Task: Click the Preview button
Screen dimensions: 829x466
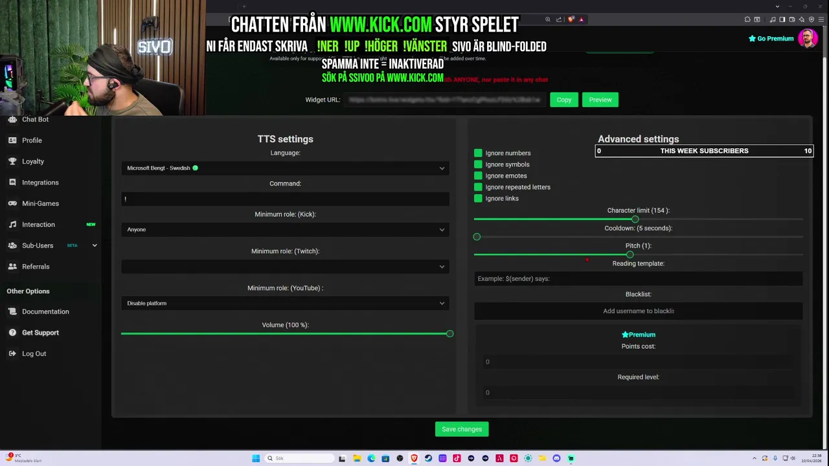Action: tap(600, 100)
